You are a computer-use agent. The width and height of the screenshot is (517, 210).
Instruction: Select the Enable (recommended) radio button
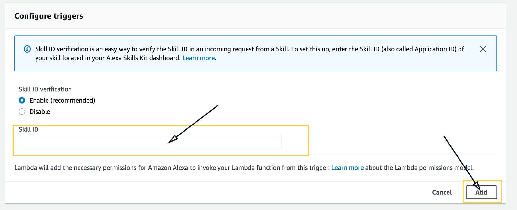point(22,100)
